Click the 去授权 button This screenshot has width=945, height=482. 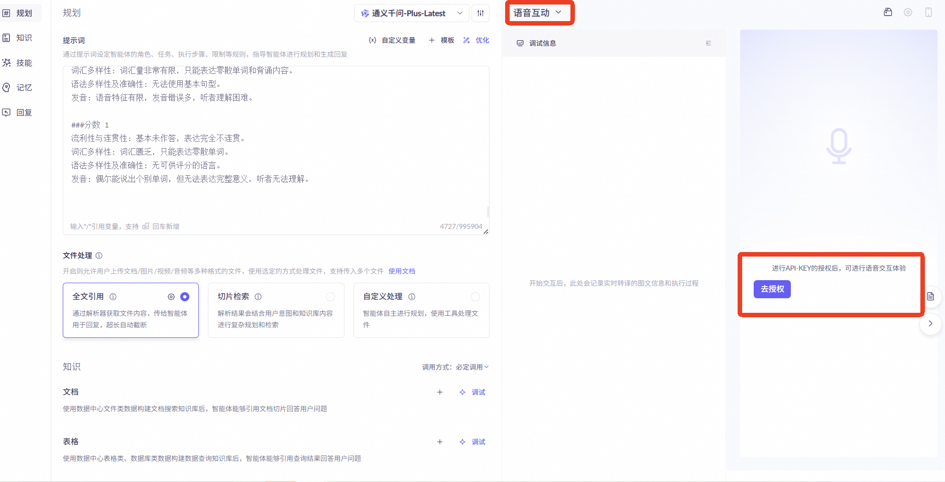click(x=772, y=289)
